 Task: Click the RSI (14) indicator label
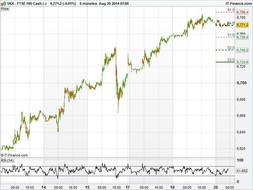7,160
